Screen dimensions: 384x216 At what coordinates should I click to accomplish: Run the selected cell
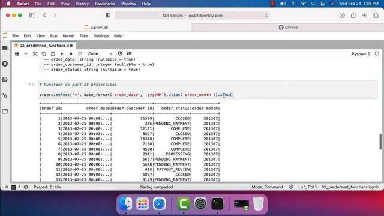tap(62, 53)
